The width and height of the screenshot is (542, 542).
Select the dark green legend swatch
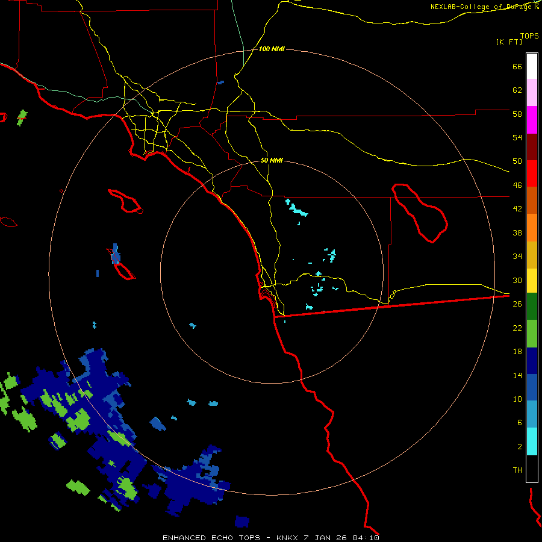coord(532,307)
